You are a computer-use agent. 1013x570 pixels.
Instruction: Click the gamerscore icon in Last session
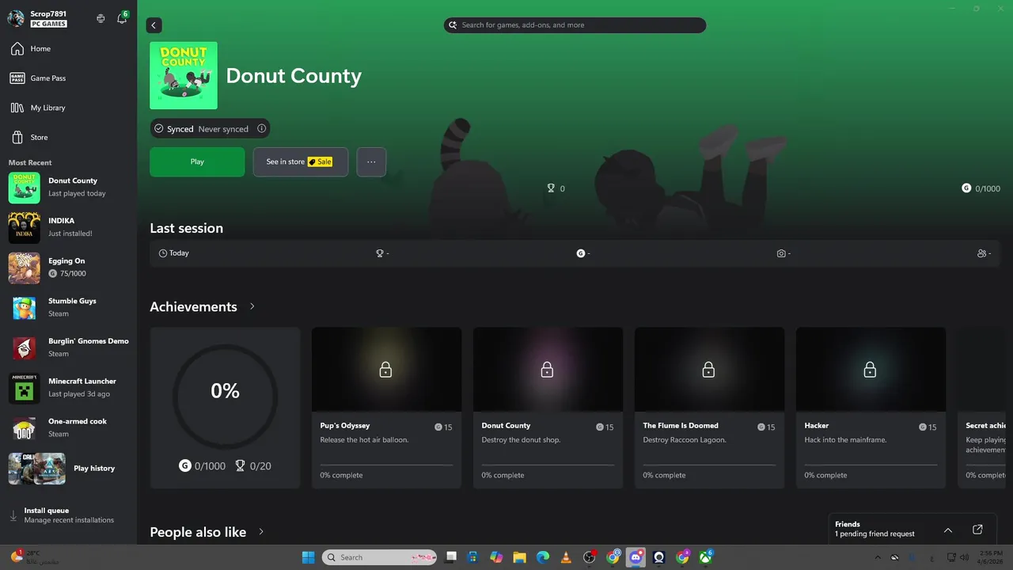(x=581, y=253)
